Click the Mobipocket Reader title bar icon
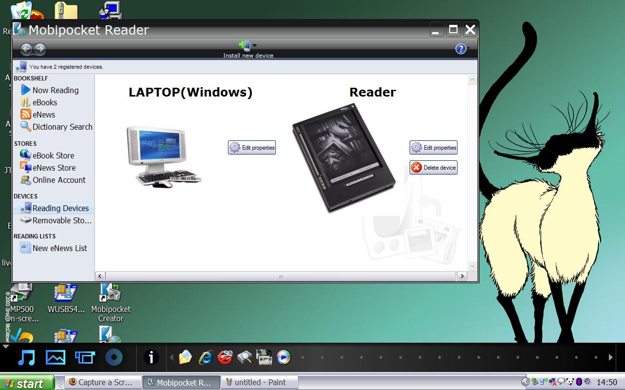625x390 pixels. point(20,30)
